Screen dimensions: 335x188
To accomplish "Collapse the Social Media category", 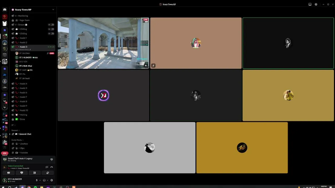I will tap(18, 140).
